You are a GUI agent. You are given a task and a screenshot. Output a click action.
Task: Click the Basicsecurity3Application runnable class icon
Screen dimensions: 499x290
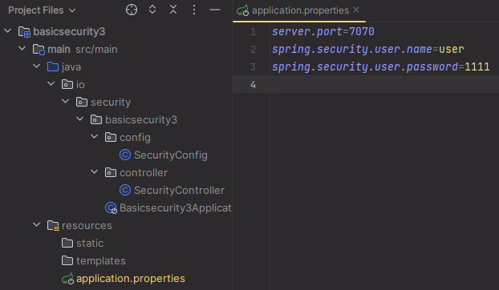111,208
